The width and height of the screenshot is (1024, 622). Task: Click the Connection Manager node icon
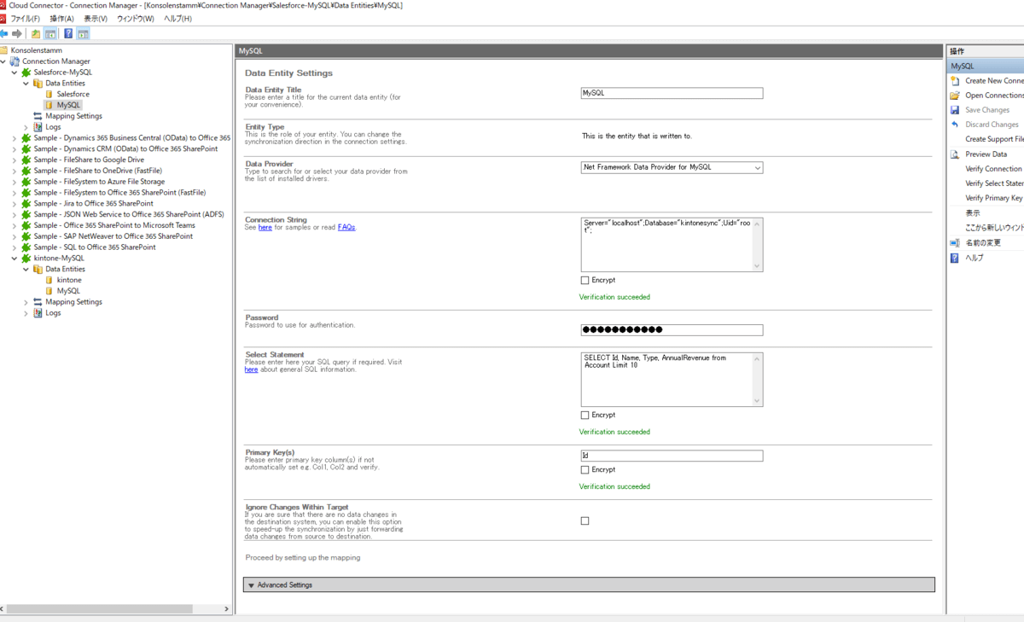pyautogui.click(x=15, y=61)
